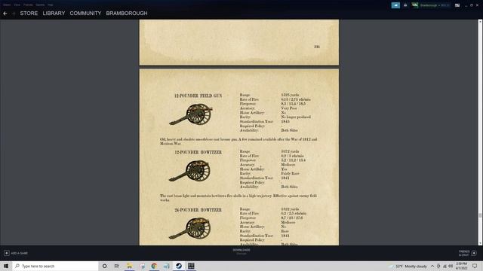Image resolution: width=483 pixels, height=271 pixels.
Task: Click the 12-Pounder Field Gun cannon image
Action: (x=191, y=114)
